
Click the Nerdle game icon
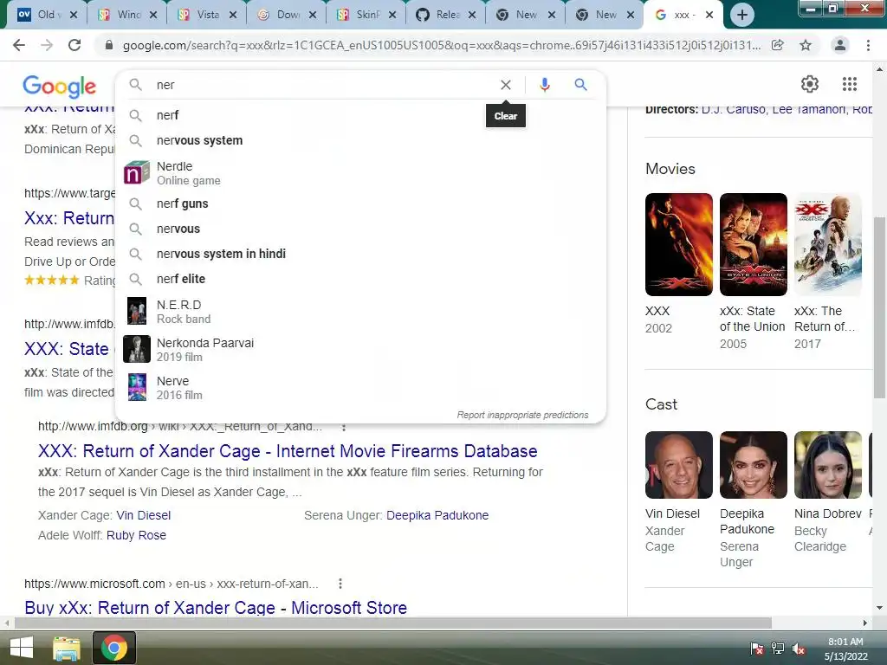coord(136,173)
